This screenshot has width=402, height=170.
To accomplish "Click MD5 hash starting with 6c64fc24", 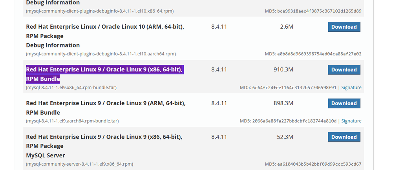I will pyautogui.click(x=294, y=88).
